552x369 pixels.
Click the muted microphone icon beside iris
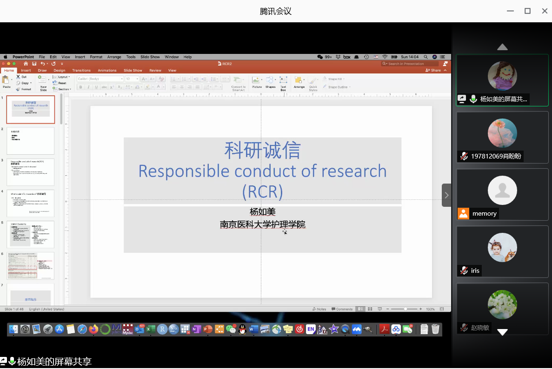464,270
